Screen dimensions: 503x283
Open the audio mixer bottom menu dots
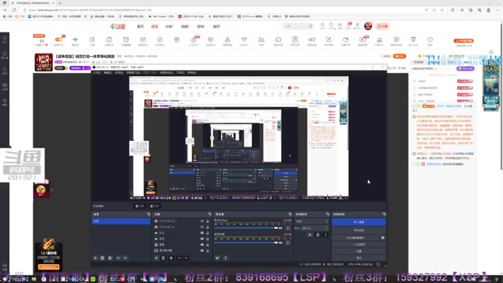coord(225,258)
